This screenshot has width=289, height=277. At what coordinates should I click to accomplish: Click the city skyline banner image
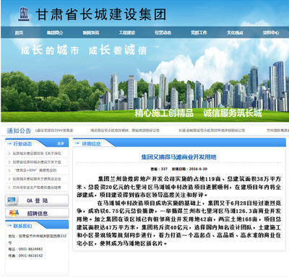(x=144, y=81)
